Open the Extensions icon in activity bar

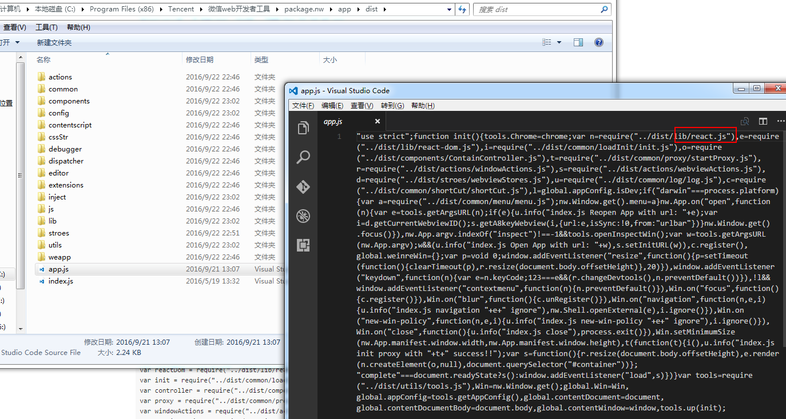click(x=303, y=245)
